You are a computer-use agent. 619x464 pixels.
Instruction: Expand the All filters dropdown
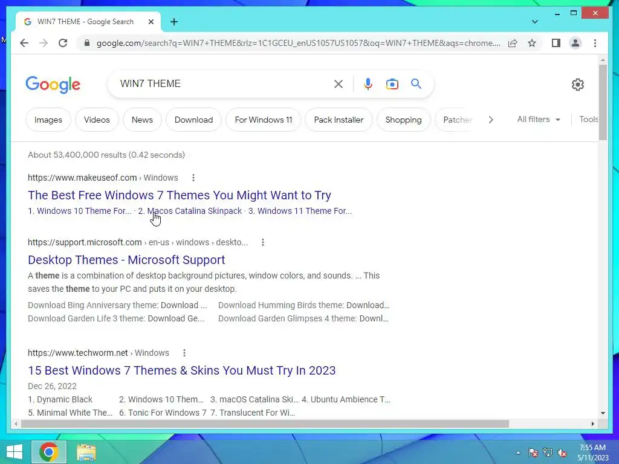click(539, 119)
